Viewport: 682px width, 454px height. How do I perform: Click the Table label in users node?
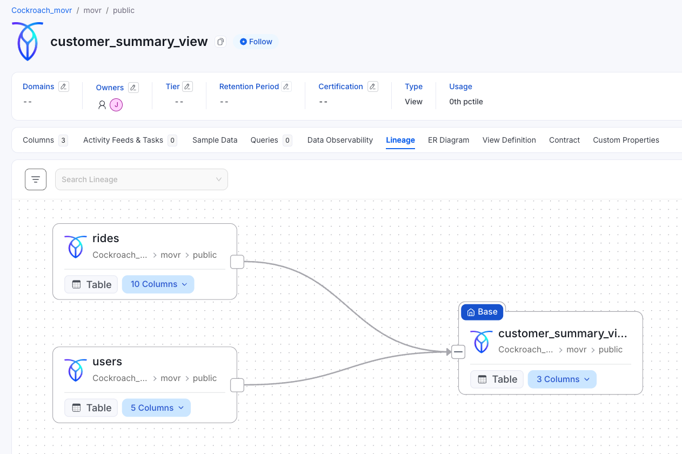[91, 408]
